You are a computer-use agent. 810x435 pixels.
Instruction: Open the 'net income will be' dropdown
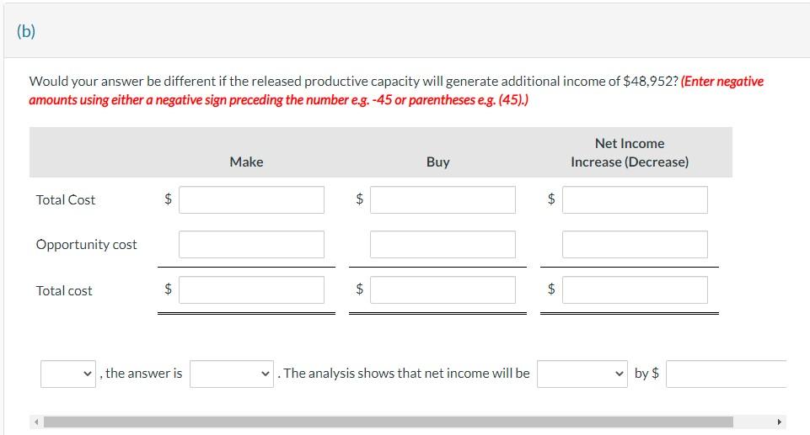click(582, 374)
